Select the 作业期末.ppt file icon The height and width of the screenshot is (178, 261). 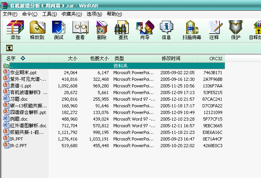[x=6, y=73]
